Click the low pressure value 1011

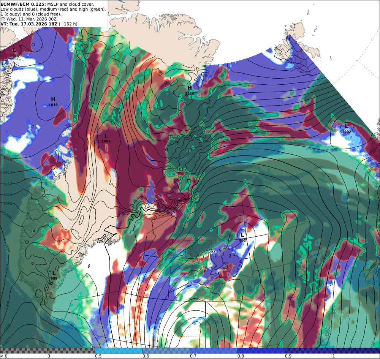pos(14,56)
